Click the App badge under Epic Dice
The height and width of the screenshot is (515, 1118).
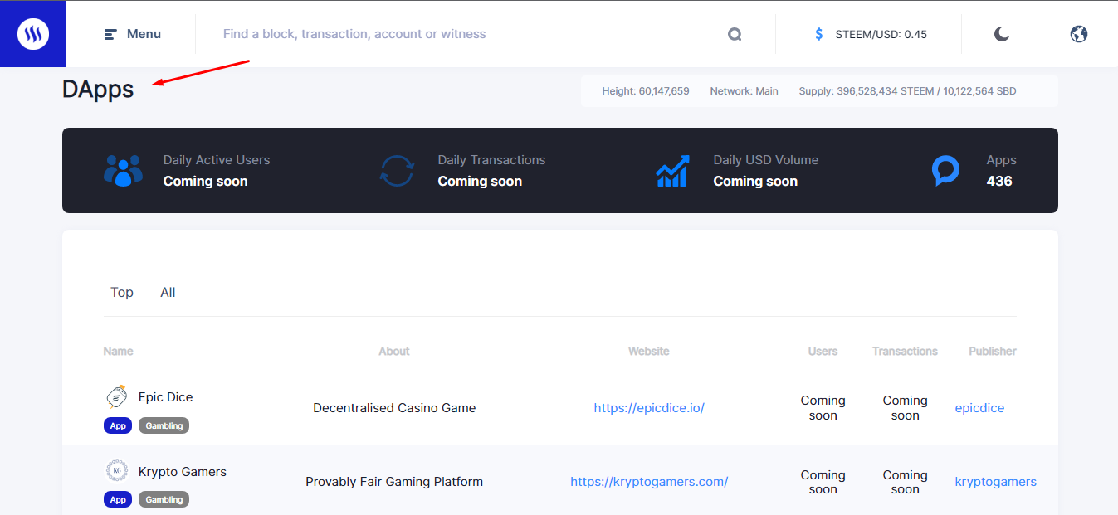118,425
